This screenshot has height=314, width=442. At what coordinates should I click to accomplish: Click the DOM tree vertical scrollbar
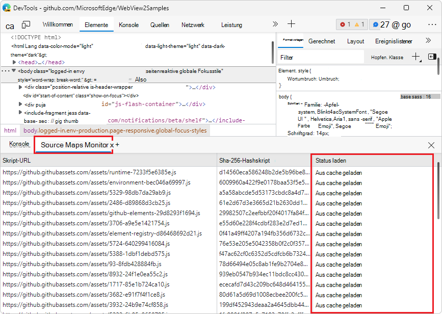pos(273,53)
